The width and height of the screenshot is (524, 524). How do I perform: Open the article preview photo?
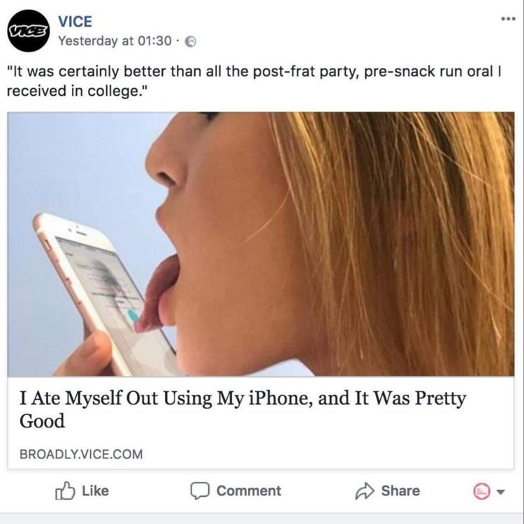pyautogui.click(x=261, y=244)
